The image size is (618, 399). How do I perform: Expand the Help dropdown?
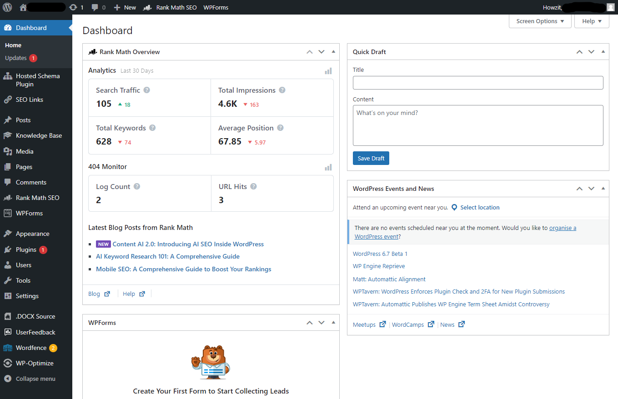[592, 21]
